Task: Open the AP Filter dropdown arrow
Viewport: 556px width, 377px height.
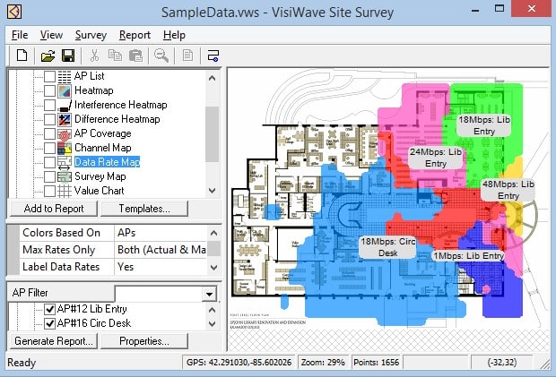Action: click(209, 294)
